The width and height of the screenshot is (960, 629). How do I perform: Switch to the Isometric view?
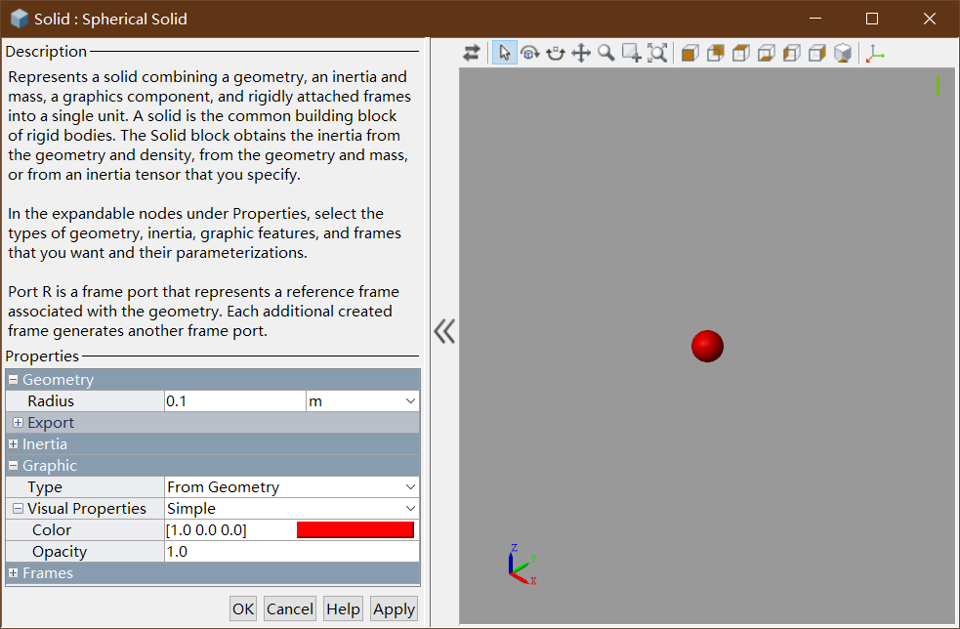842,53
